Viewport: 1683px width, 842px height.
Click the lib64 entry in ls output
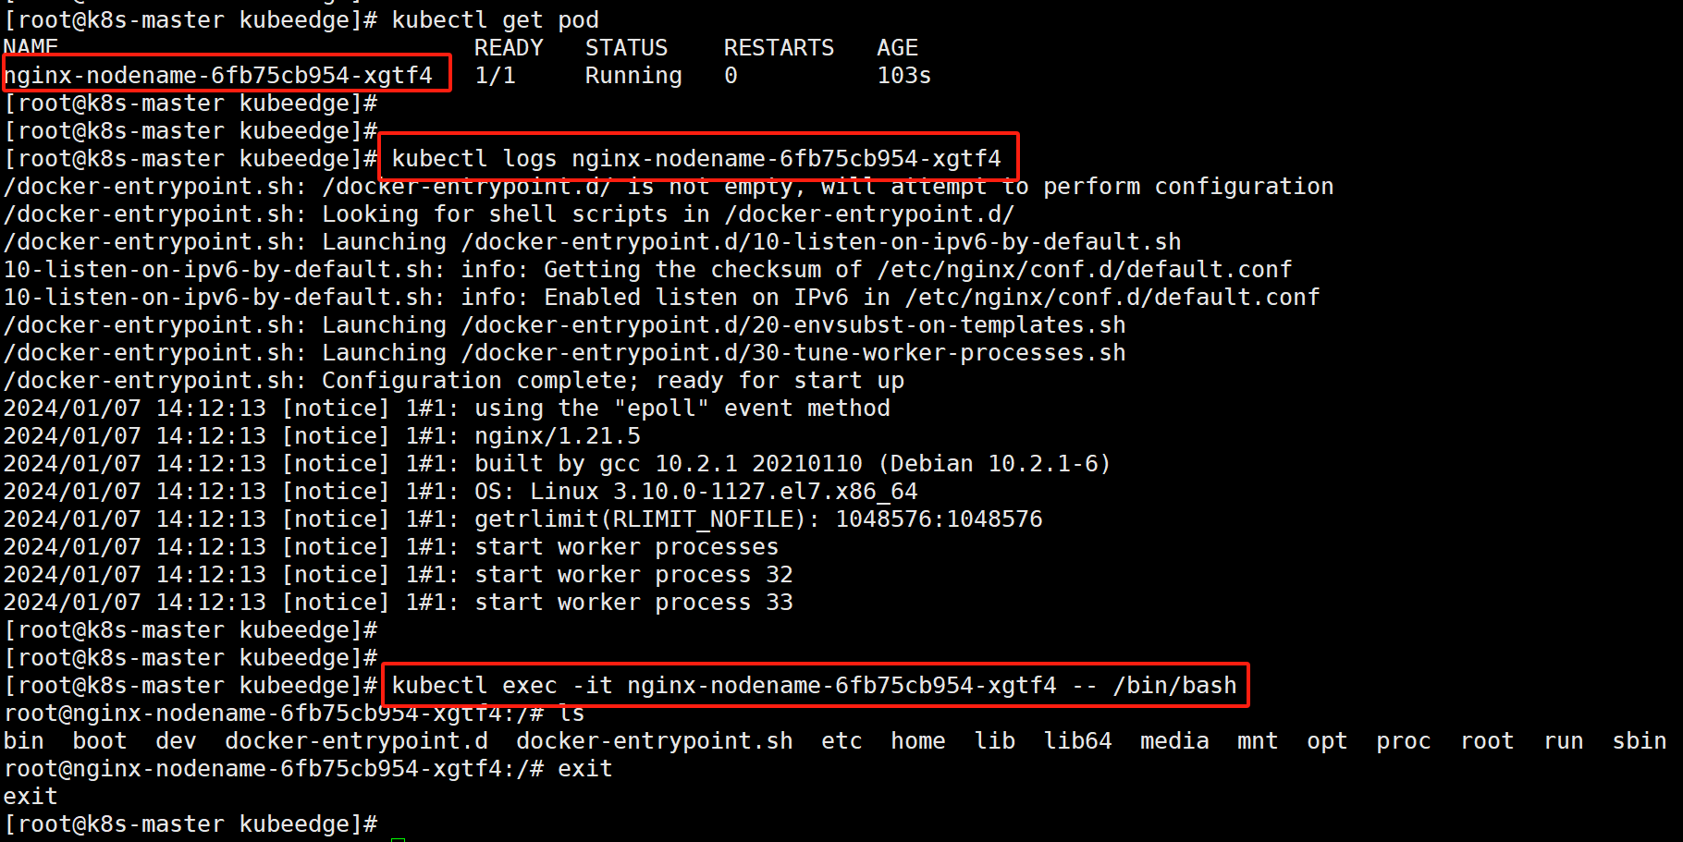pyautogui.click(x=1077, y=740)
